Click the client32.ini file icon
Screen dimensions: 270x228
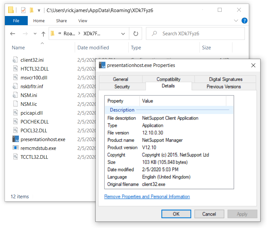pos(15,60)
